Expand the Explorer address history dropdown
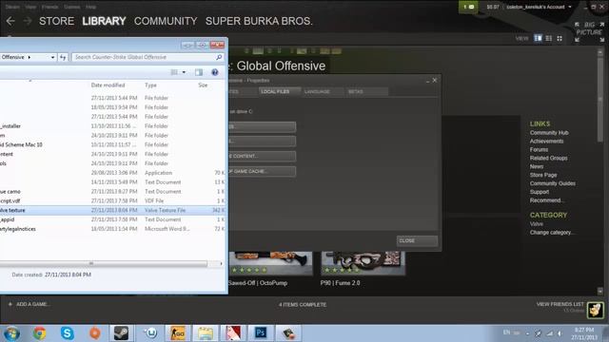Screen dimensions: 609x342 click(x=53, y=57)
